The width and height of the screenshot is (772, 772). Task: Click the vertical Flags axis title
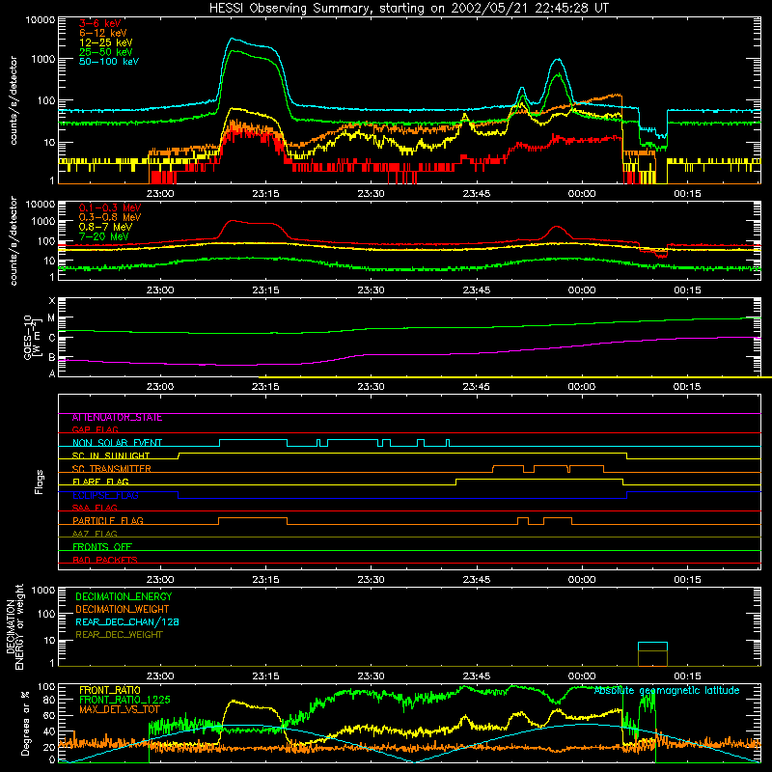pos(40,482)
